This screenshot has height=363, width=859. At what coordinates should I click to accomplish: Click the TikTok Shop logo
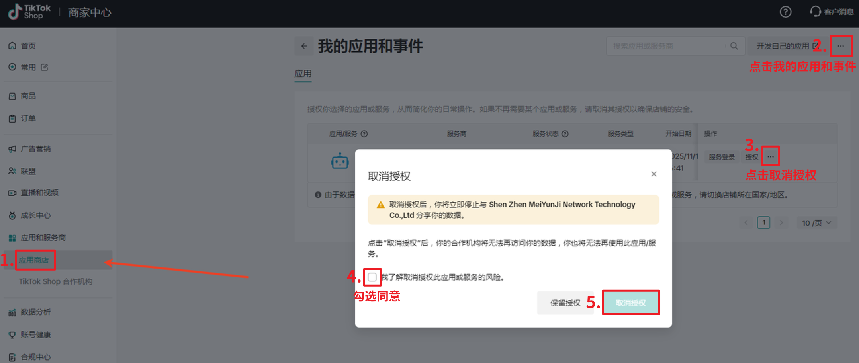point(29,12)
